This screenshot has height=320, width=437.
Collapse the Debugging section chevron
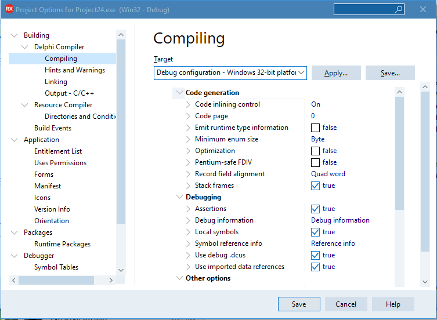[178, 197]
